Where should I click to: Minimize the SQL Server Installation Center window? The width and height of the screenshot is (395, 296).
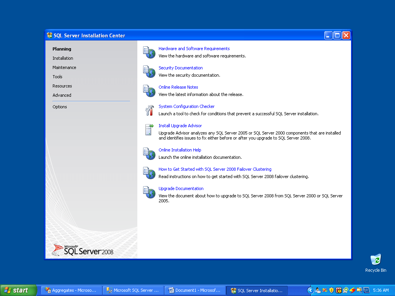[328, 35]
